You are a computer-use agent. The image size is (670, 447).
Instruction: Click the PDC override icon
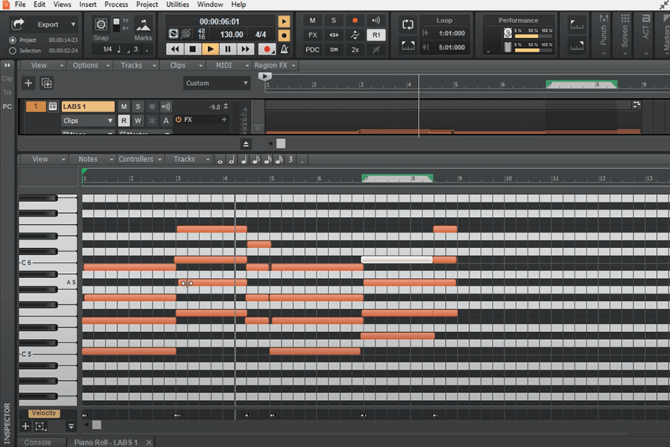[311, 50]
